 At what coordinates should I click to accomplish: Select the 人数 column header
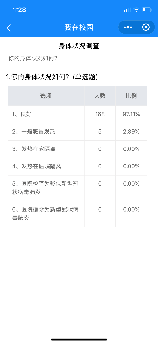100,96
